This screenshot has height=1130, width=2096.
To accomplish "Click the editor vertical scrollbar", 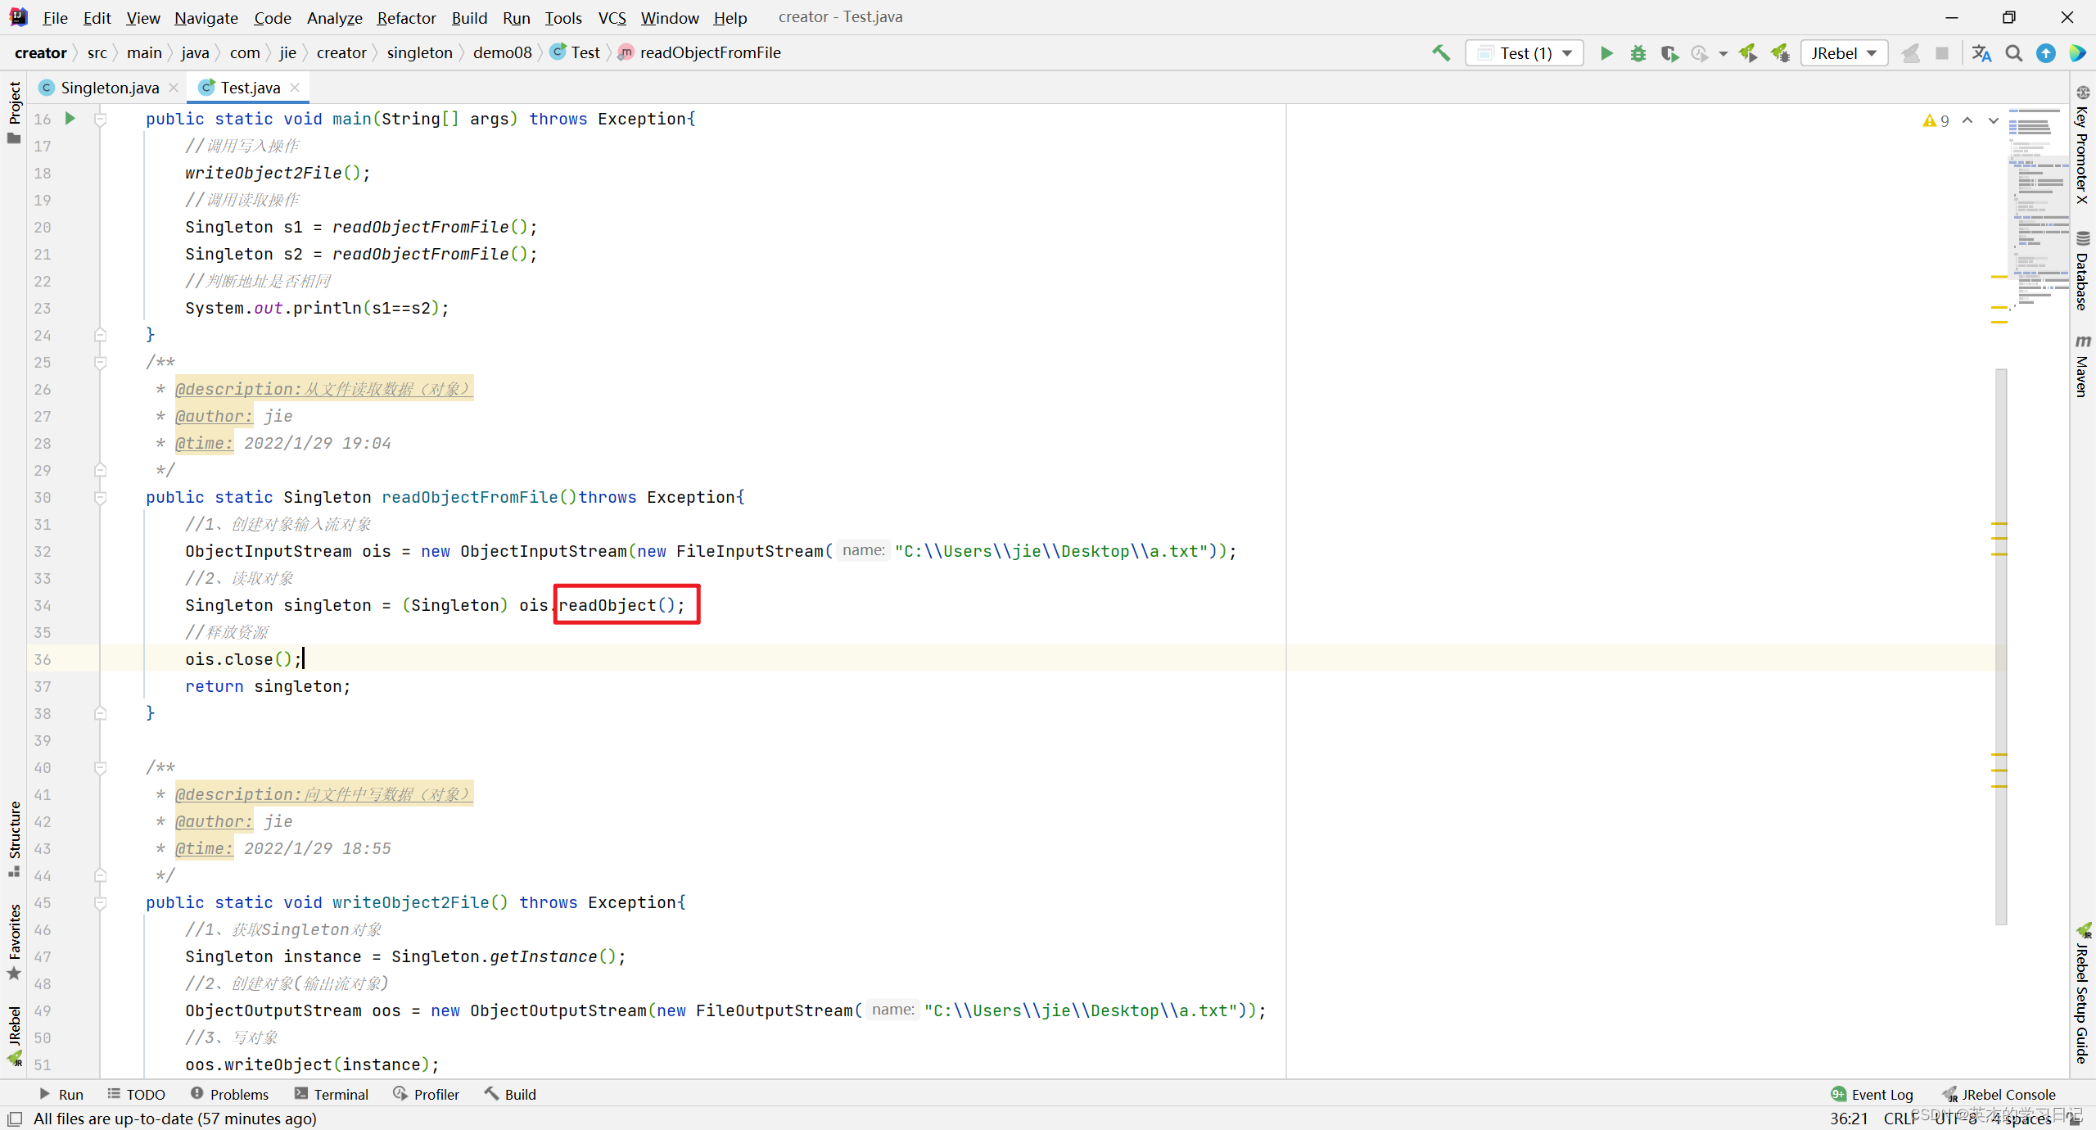I will coord(2000,645).
